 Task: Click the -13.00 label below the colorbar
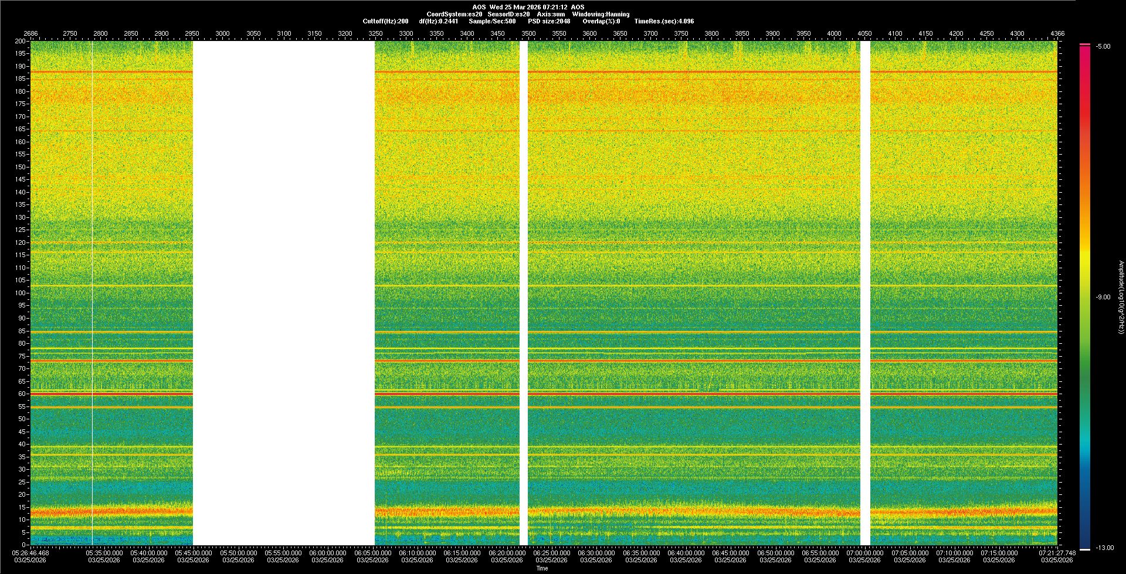(x=1105, y=548)
